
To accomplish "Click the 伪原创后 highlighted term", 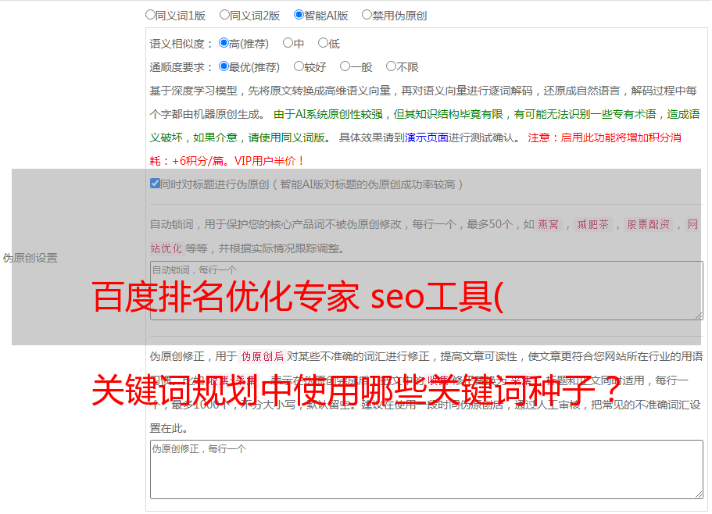I will [263, 356].
